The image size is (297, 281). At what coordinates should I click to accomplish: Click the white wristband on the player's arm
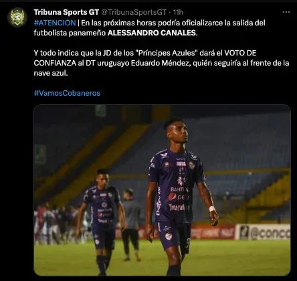point(212,209)
